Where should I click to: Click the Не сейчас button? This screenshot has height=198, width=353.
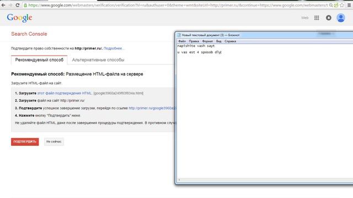[x=54, y=142]
